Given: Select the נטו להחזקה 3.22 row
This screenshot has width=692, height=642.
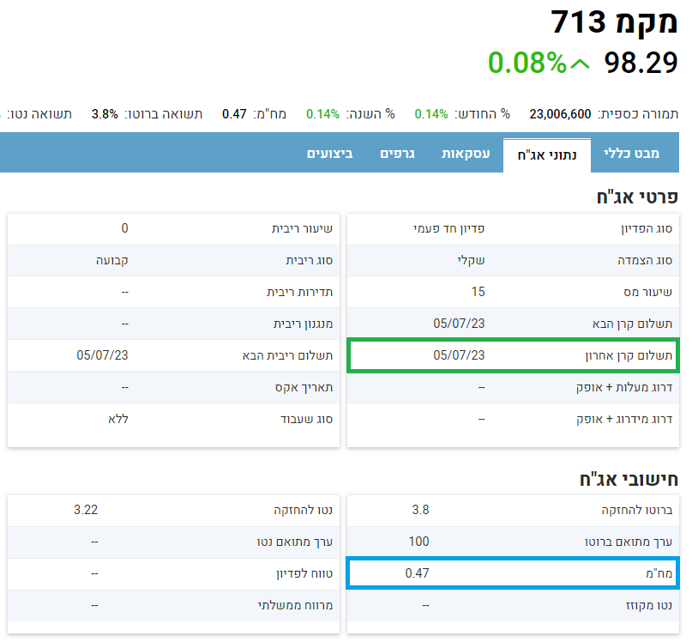Looking at the screenshot, I should (x=174, y=510).
